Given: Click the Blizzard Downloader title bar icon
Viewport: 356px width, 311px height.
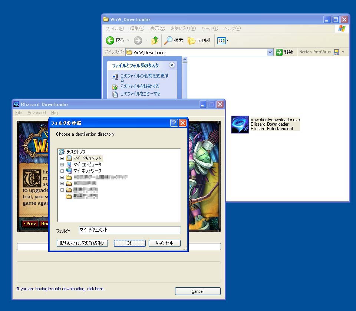Looking at the screenshot, I should pos(16,105).
